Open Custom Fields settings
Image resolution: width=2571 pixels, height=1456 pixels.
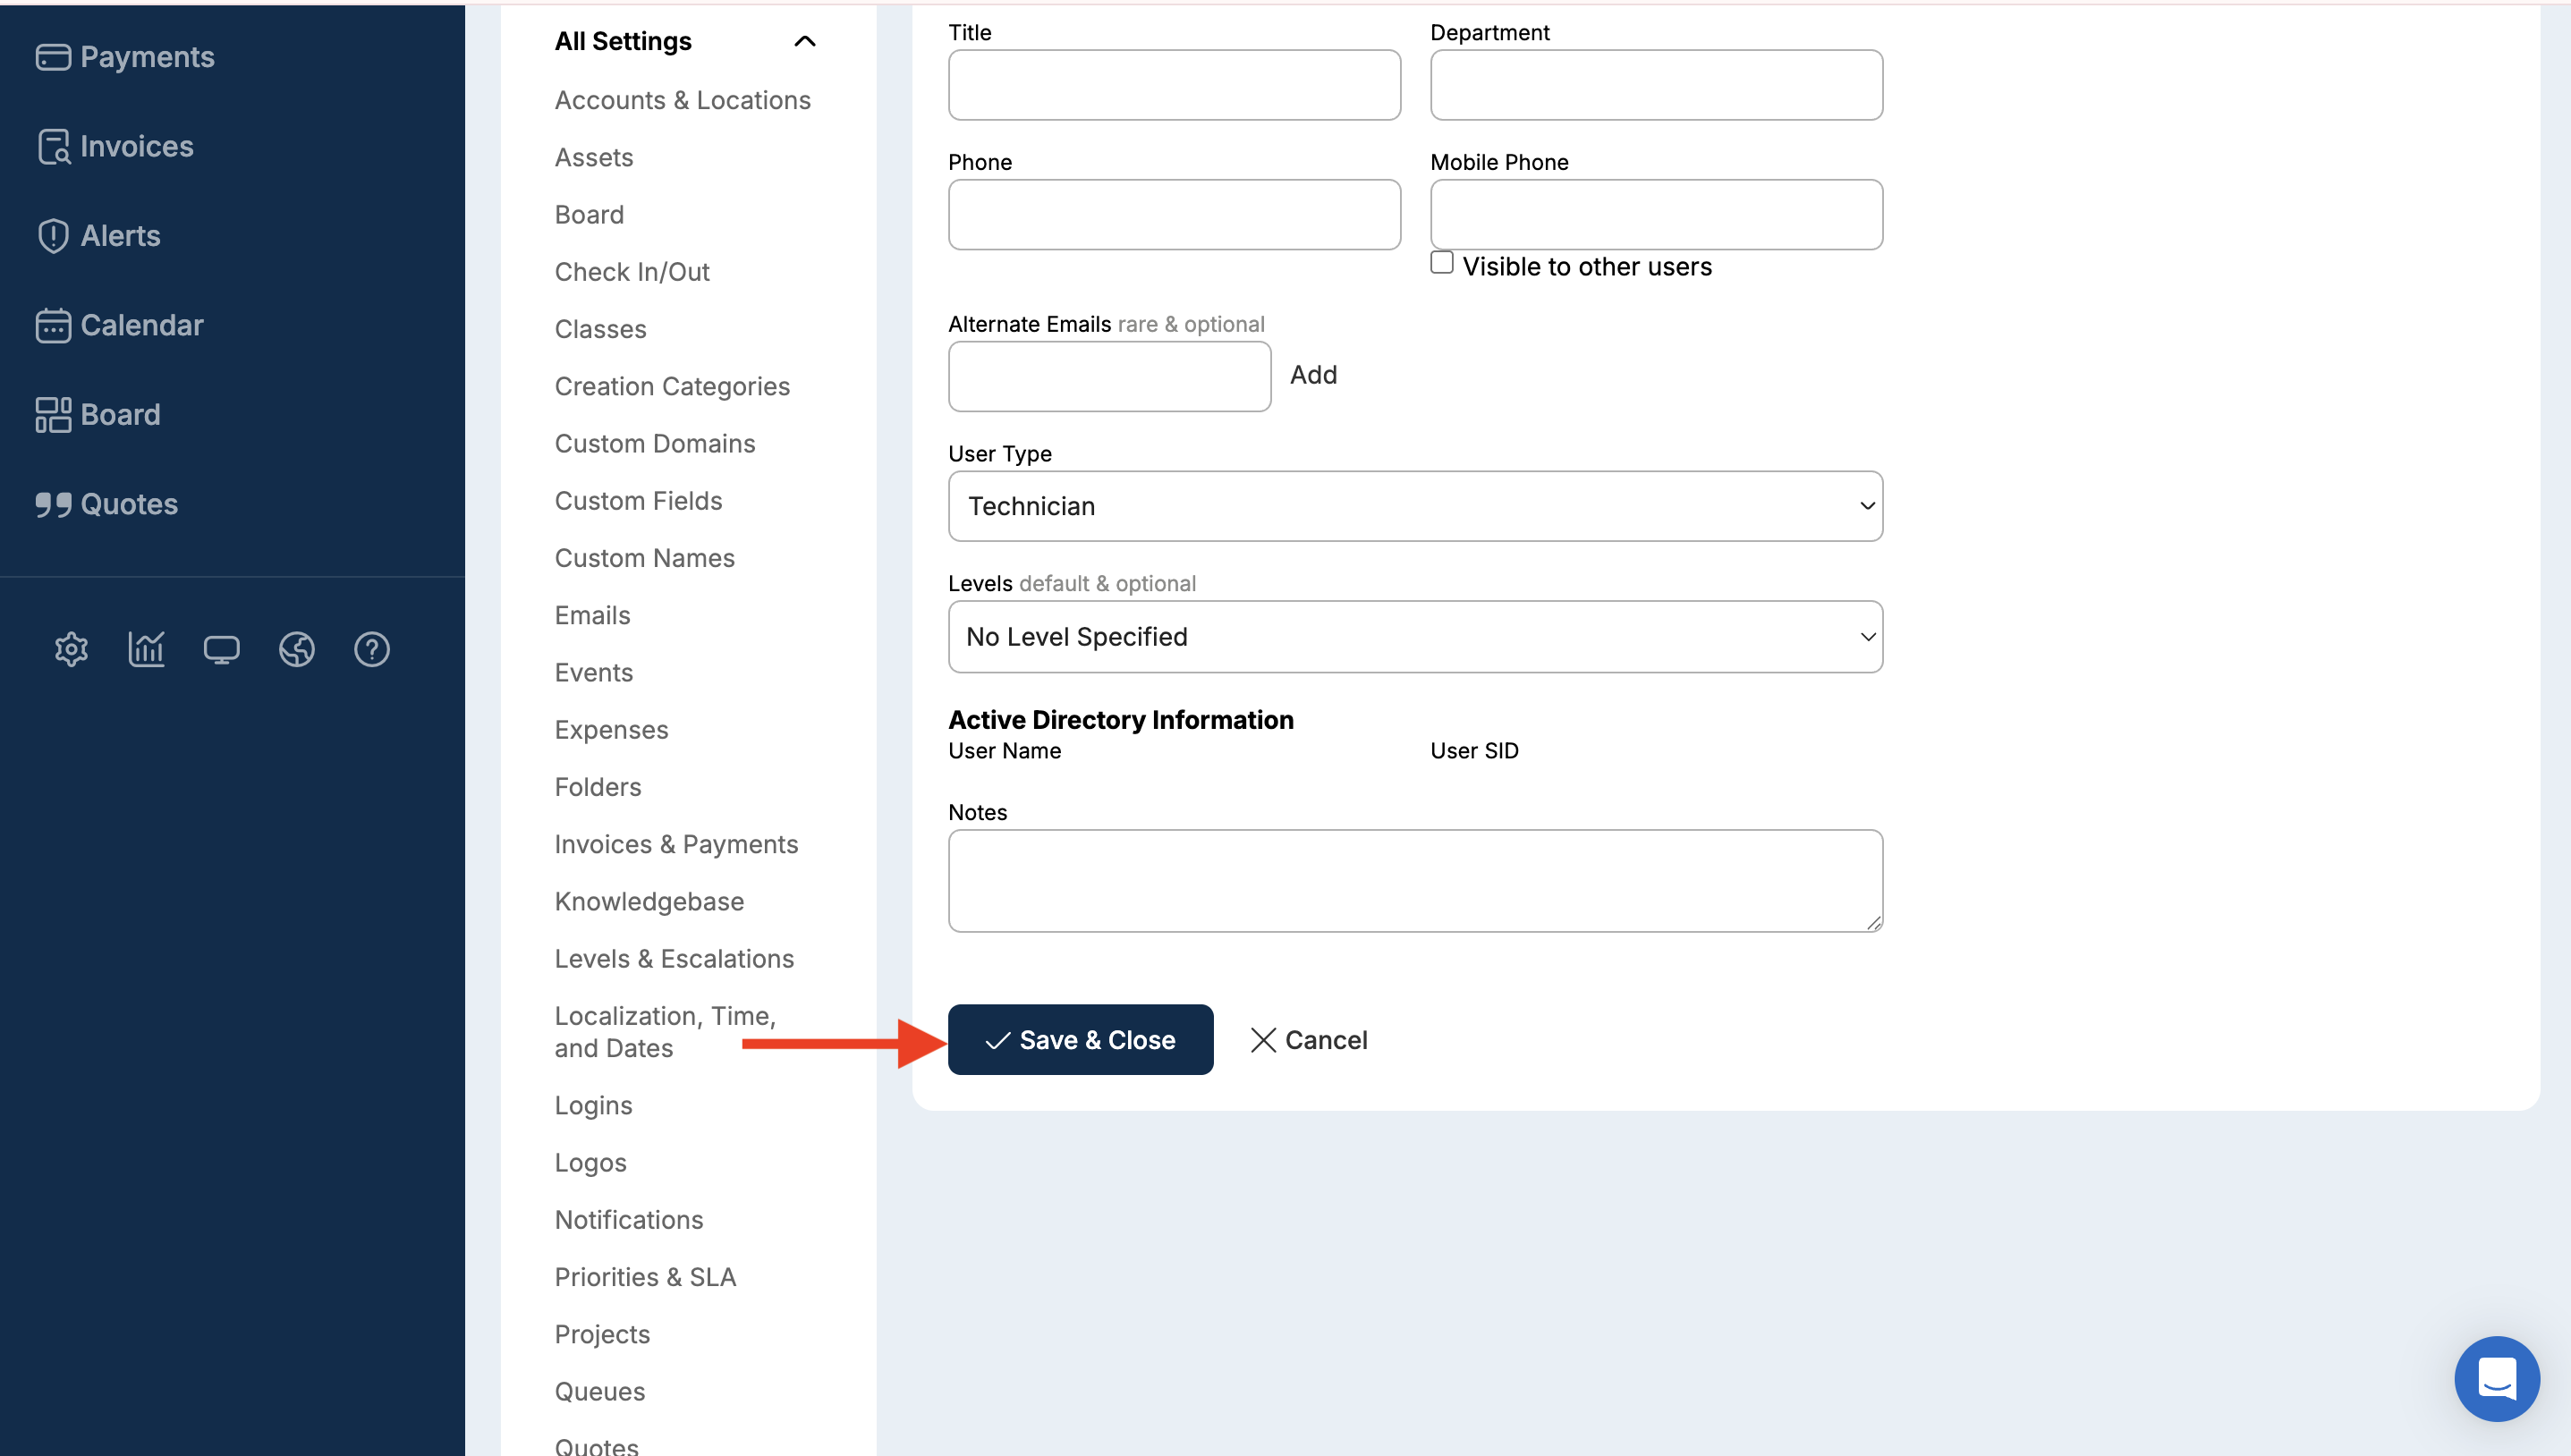[638, 501]
